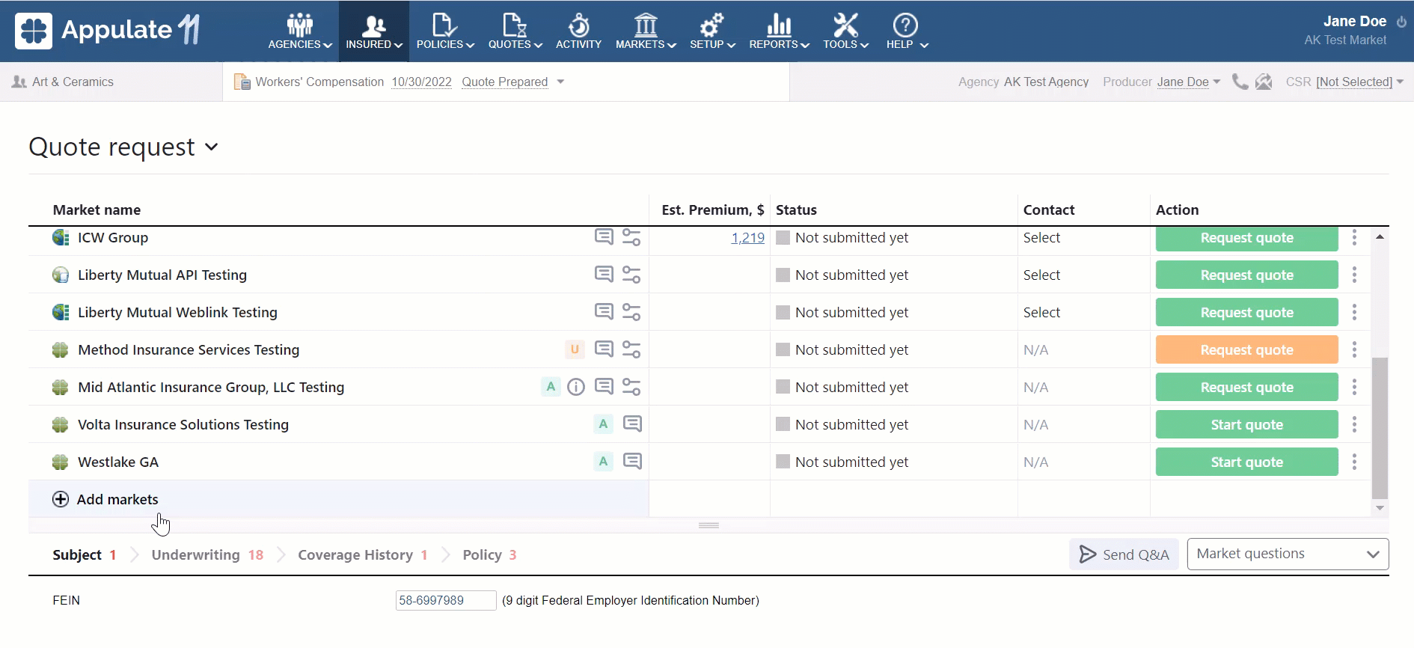Expand the Quote request heading dropdown

[212, 147]
